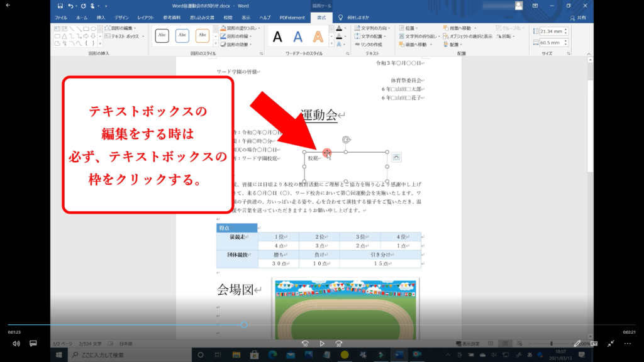This screenshot has height=362, width=644.
Task: Skip forward 30 seconds
Action: (x=339, y=344)
